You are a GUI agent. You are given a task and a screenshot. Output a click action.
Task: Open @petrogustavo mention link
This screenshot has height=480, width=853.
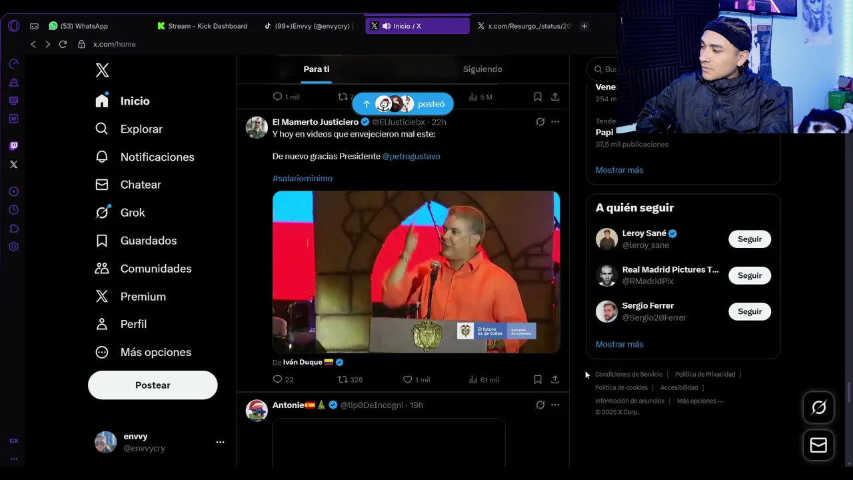(x=411, y=156)
